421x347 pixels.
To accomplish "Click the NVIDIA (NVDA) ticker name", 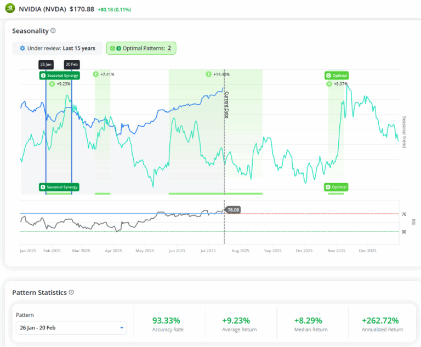I will [42, 9].
